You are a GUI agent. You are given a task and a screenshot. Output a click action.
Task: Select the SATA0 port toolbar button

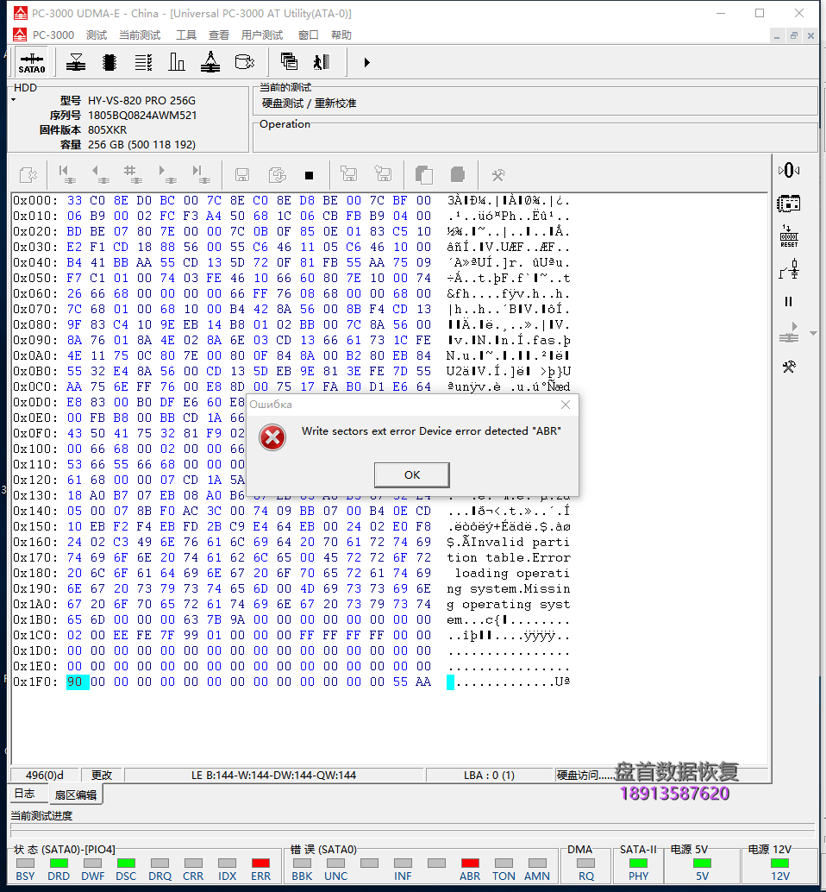32,63
